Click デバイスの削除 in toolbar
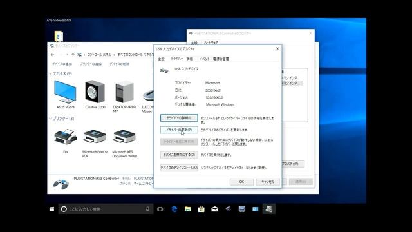This screenshot has width=412, height=232. tap(119, 64)
